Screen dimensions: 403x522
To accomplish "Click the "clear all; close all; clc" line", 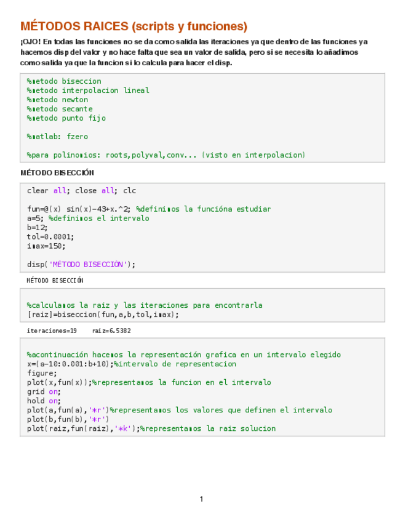I will coord(81,191).
